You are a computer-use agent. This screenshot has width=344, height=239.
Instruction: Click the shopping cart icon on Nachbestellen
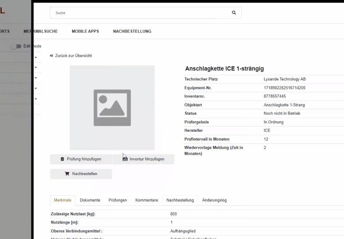67,174
